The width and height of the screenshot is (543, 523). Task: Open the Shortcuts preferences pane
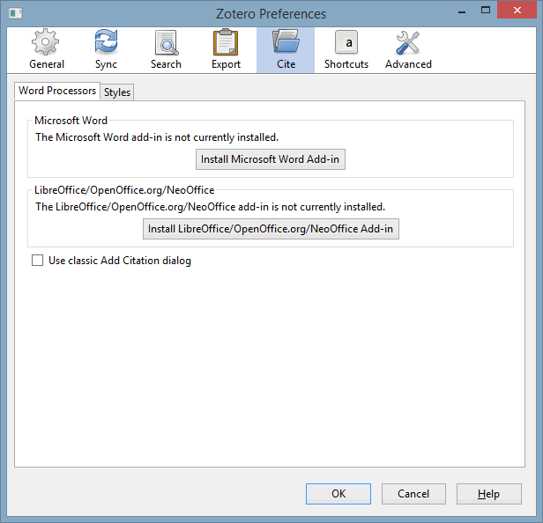(346, 50)
